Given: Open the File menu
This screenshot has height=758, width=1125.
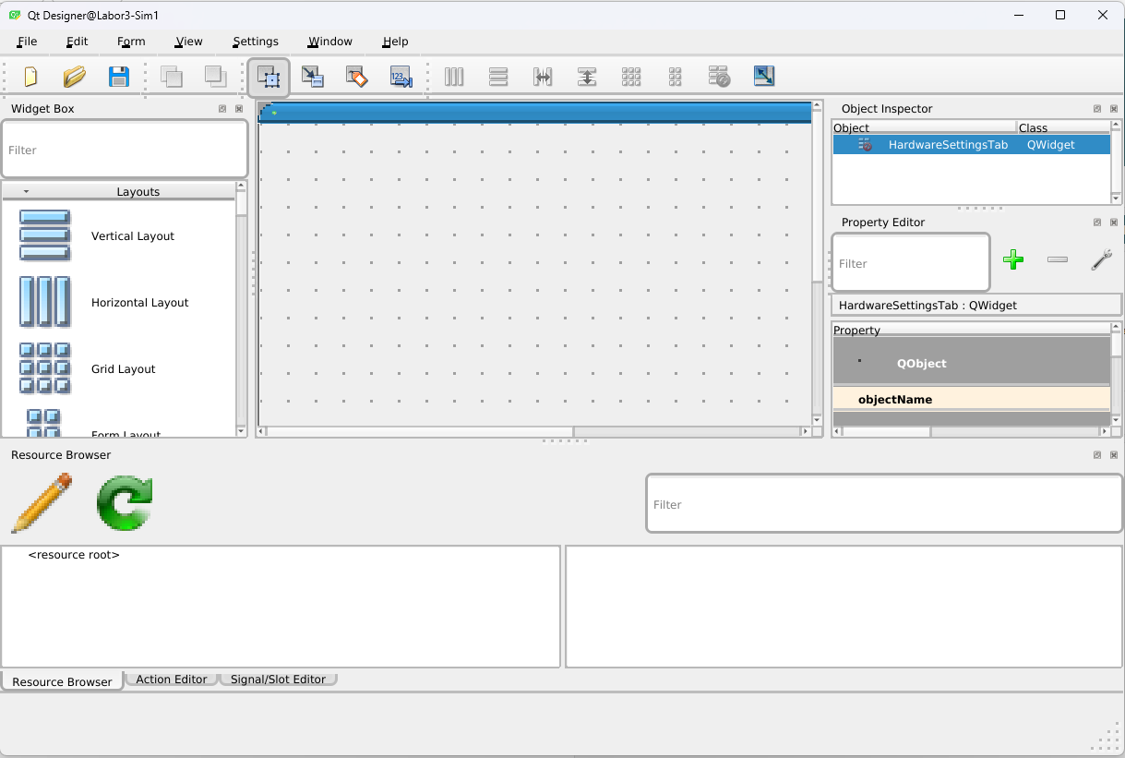Looking at the screenshot, I should [27, 42].
